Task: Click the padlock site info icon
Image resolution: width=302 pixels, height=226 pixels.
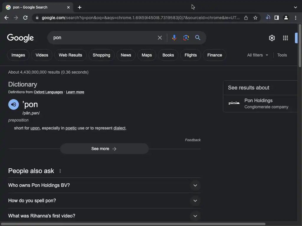Action: (37, 18)
